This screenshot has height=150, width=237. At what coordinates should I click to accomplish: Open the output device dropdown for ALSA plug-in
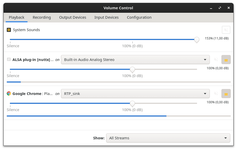pos(135,59)
